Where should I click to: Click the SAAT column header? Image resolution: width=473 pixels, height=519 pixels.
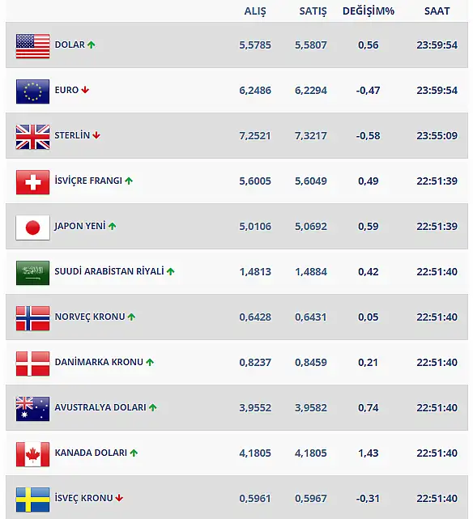(437, 11)
